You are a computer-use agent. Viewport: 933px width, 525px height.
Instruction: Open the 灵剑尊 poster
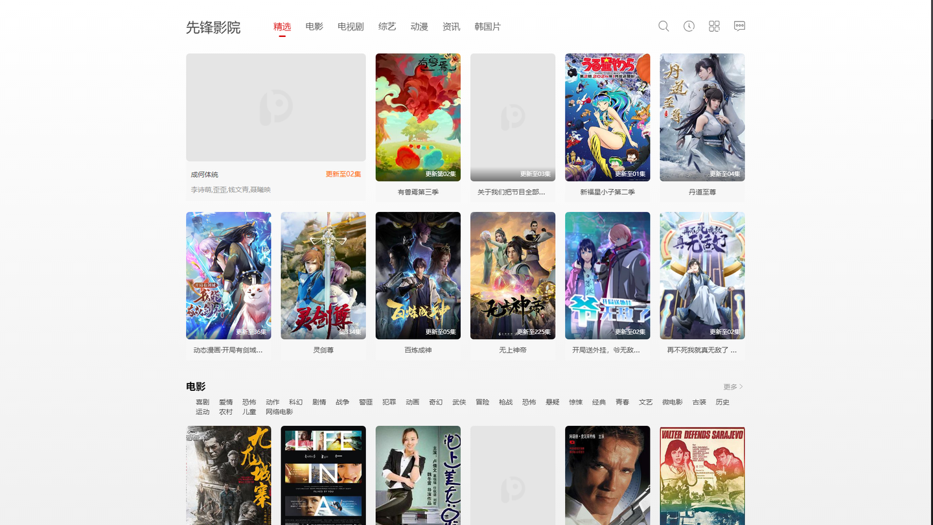coord(323,275)
